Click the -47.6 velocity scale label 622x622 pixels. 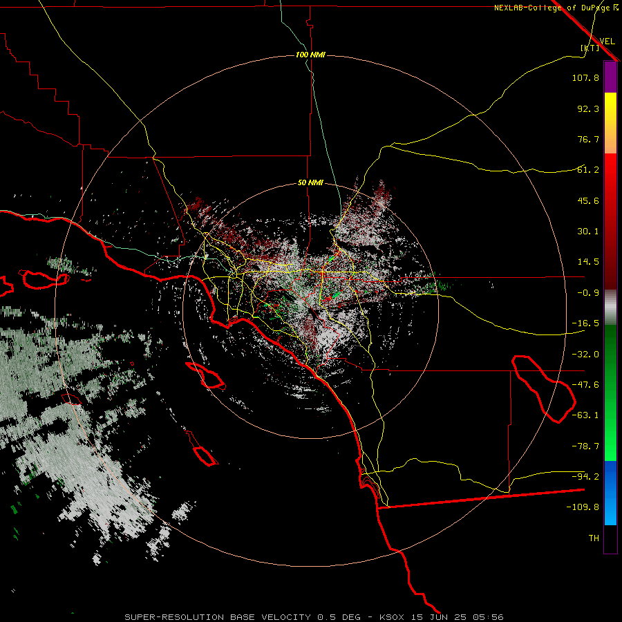pyautogui.click(x=585, y=385)
